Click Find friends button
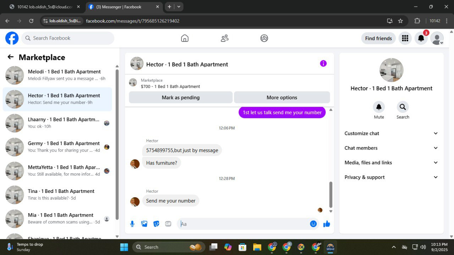This screenshot has width=454, height=255. [x=378, y=38]
